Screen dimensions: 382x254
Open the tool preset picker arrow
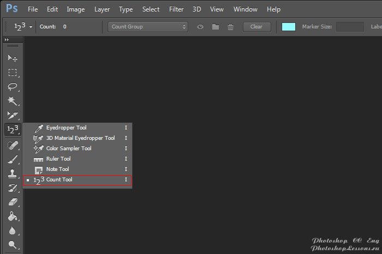point(31,27)
